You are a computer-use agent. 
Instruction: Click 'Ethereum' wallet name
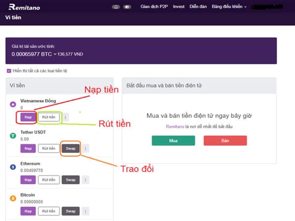[x=30, y=164]
